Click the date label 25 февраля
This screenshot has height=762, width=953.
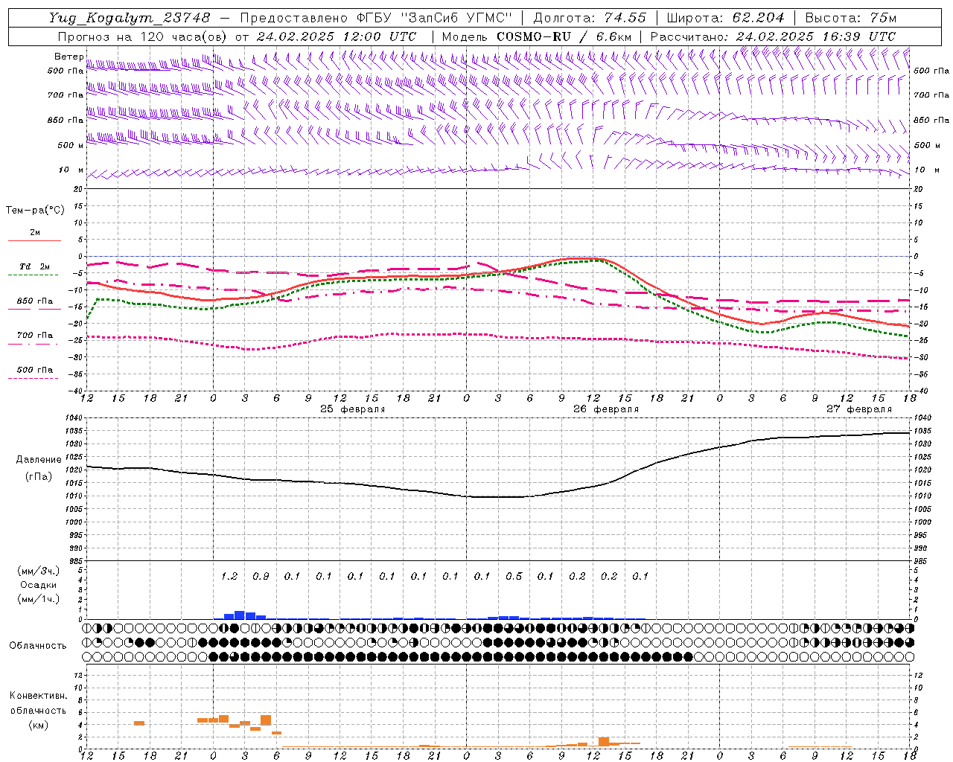click(x=353, y=409)
